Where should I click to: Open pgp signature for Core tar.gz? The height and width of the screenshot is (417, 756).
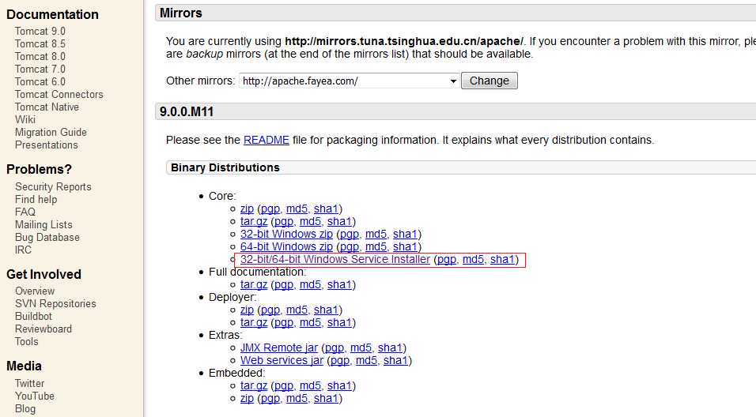283,221
